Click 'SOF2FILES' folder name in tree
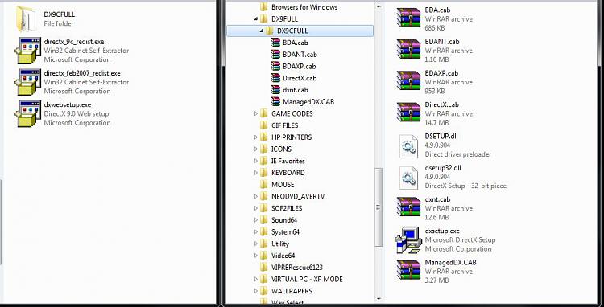This screenshot has height=307, width=604. pos(287,208)
